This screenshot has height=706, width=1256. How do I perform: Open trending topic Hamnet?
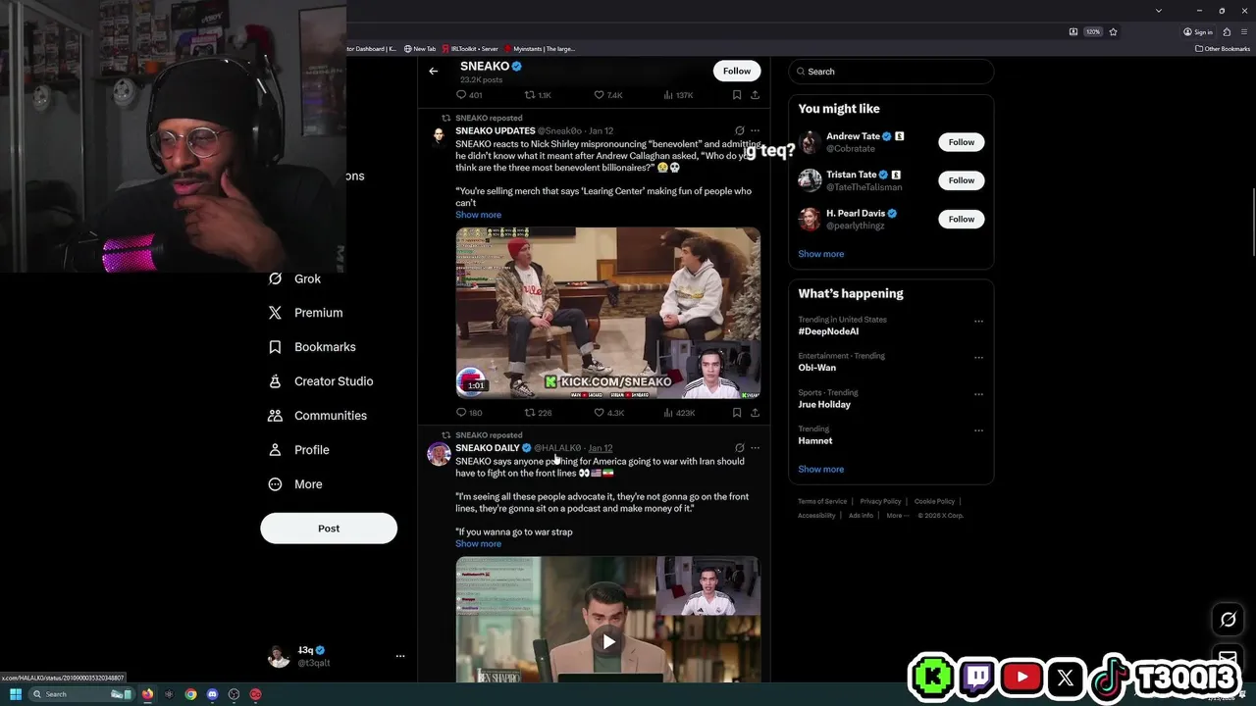click(x=814, y=441)
